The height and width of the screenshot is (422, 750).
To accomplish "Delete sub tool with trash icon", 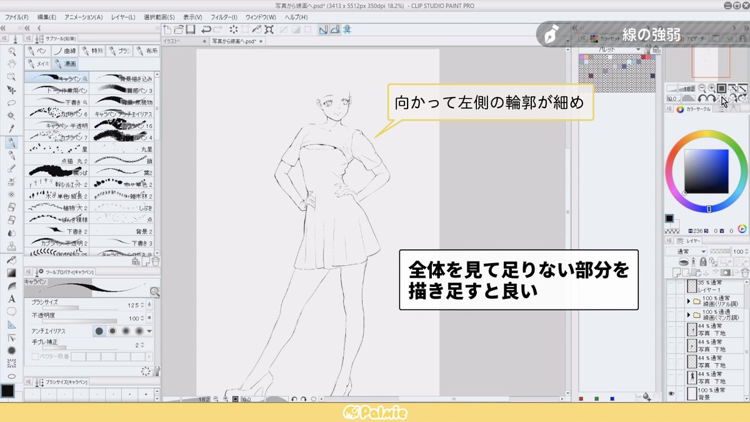I will tap(155, 261).
